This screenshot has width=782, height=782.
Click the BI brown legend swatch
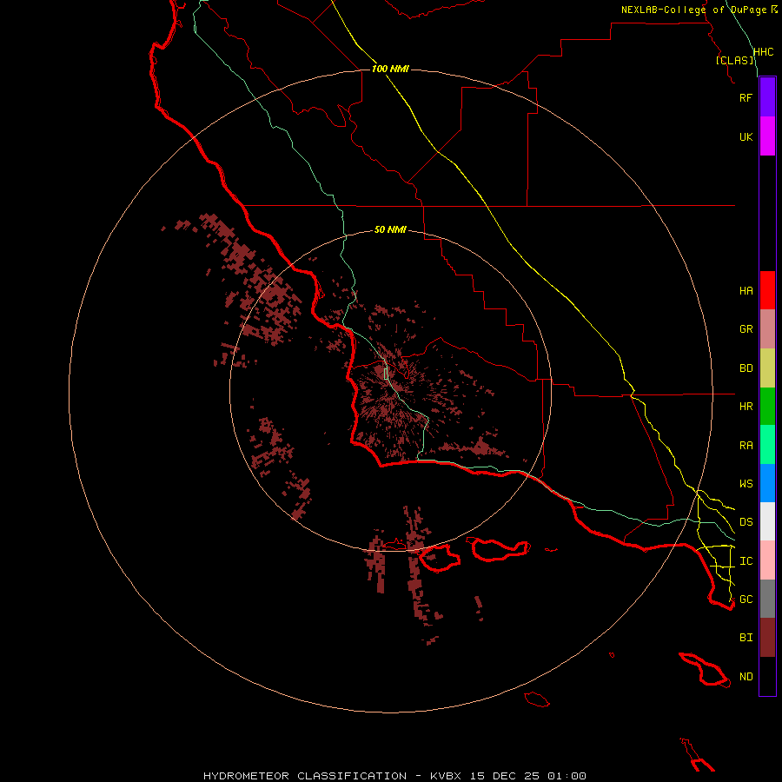[x=767, y=638]
